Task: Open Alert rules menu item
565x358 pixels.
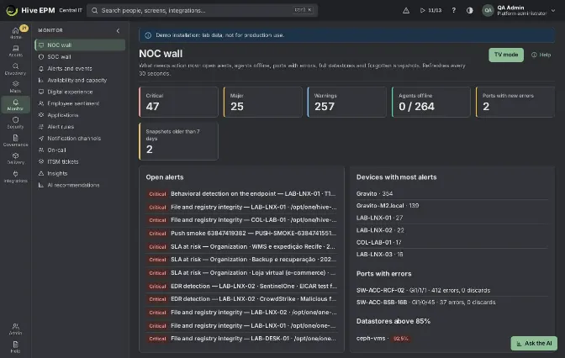Action: [80, 127]
